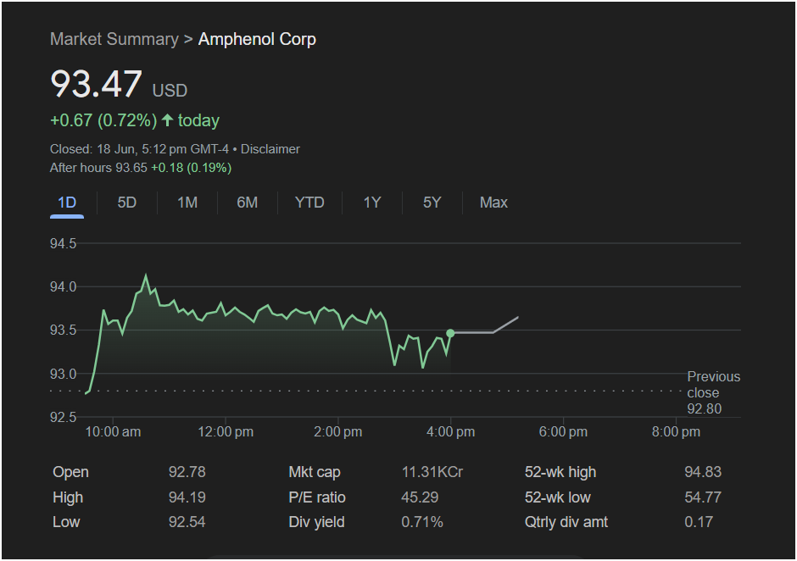The image size is (797, 561).
Task: Select the 1D time range tab
Action: pyautogui.click(x=67, y=203)
